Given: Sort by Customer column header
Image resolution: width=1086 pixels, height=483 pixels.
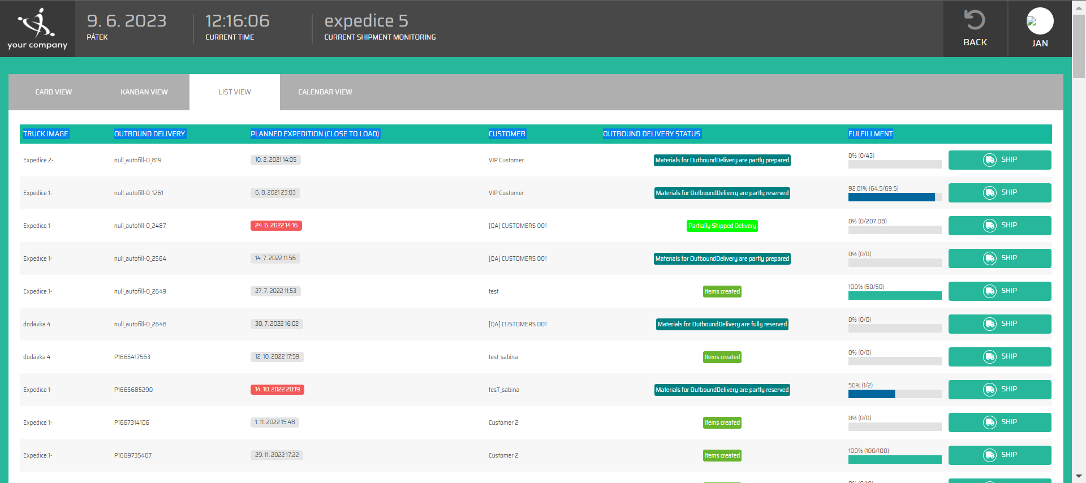Looking at the screenshot, I should tap(507, 134).
